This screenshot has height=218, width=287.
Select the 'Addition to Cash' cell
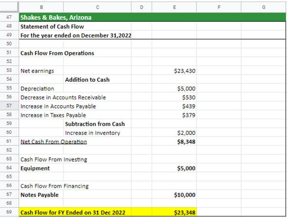[97, 79]
